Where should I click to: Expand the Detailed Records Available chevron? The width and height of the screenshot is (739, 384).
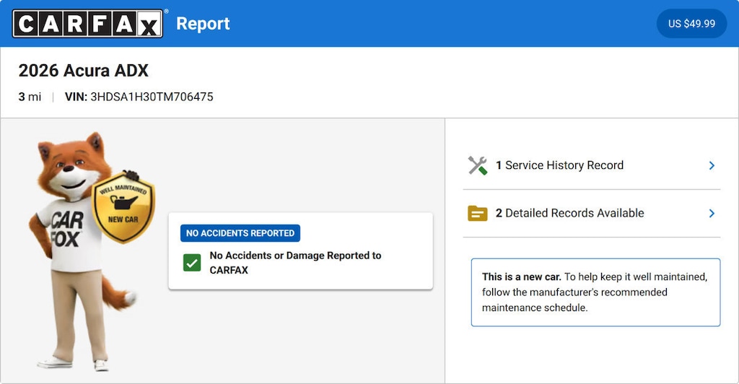712,214
